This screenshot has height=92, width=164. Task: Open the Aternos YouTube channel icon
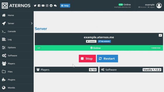coord(43,6)
